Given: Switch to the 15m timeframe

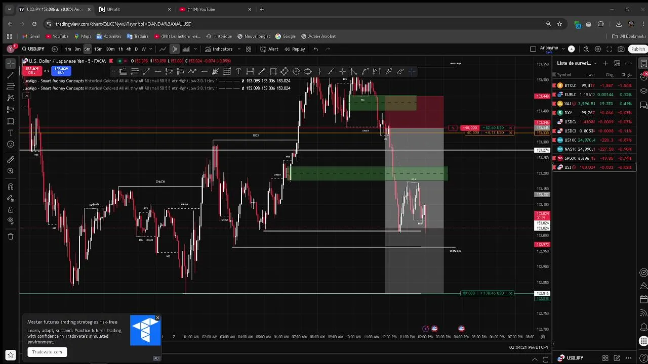Looking at the screenshot, I should 98,49.
